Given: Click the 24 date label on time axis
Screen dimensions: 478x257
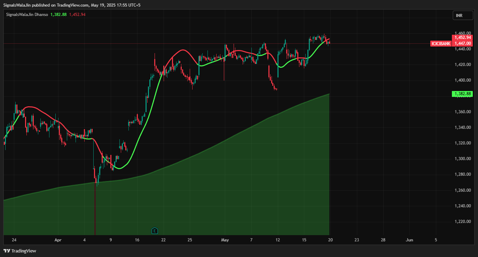Looking at the screenshot, I should pos(14,240).
